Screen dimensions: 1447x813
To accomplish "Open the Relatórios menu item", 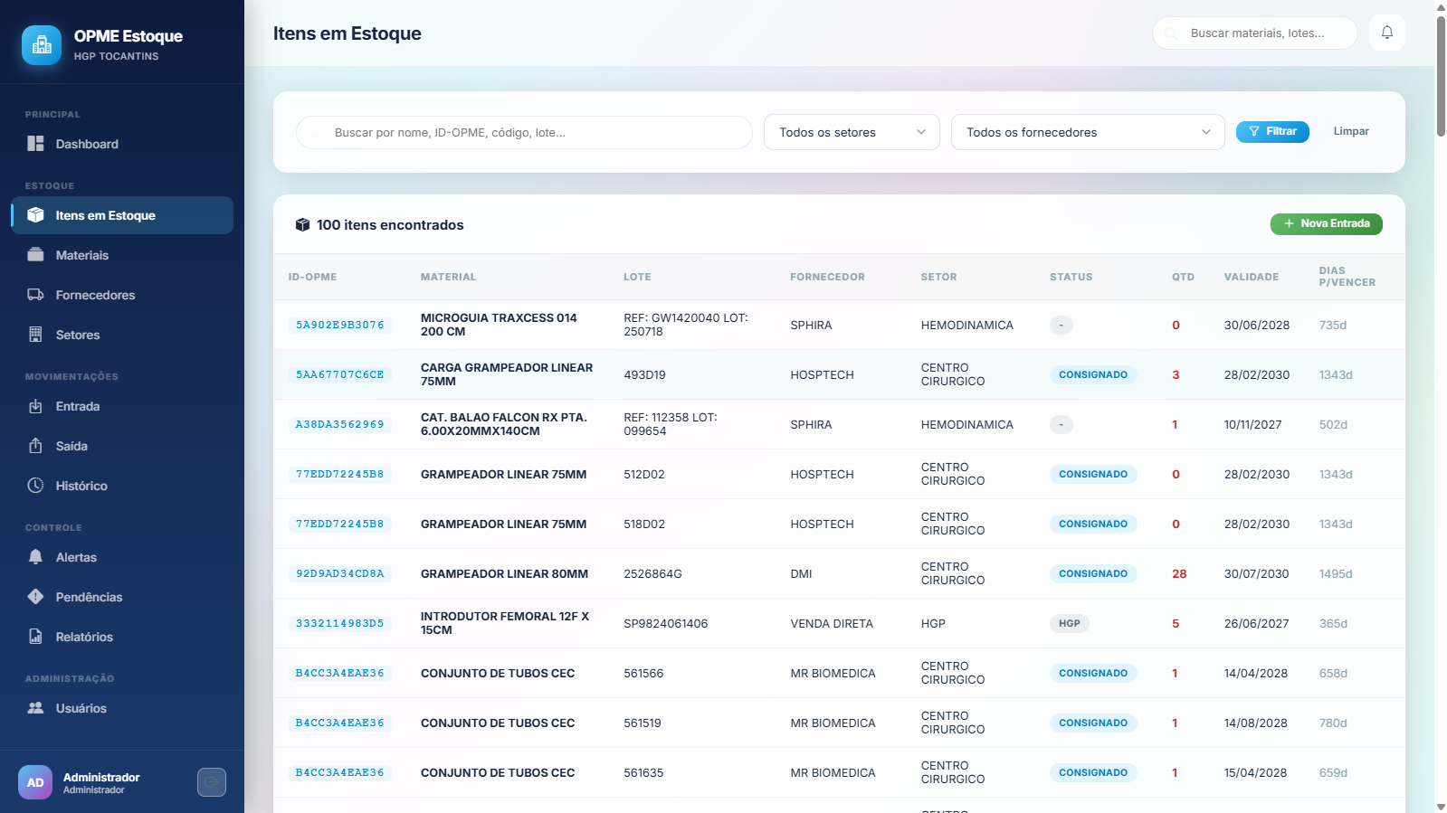I will point(122,637).
